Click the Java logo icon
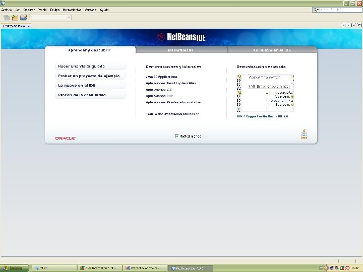Screen dimensions: 363x272 [x=304, y=133]
